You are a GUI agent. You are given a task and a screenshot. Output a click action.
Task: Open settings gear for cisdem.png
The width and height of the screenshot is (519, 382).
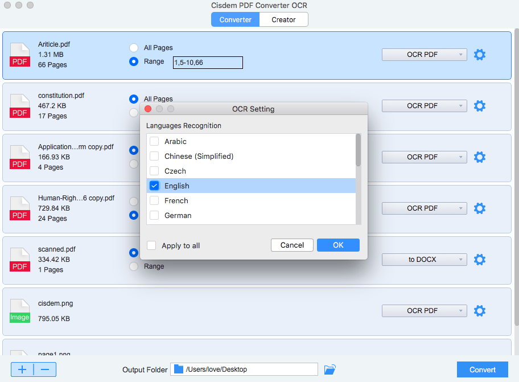click(480, 311)
